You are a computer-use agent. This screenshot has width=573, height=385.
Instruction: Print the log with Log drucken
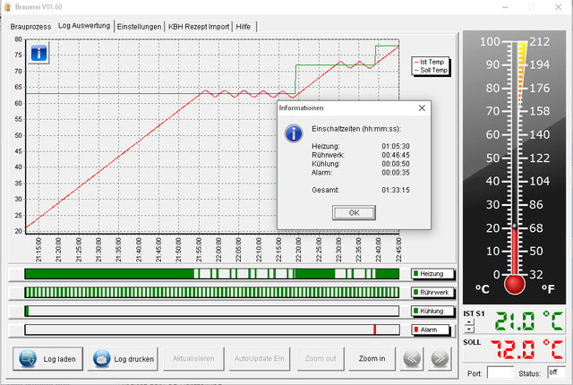click(124, 359)
